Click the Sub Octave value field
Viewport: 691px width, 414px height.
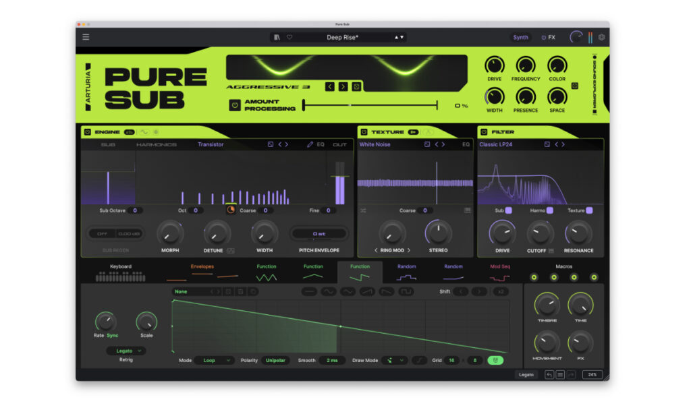click(135, 210)
